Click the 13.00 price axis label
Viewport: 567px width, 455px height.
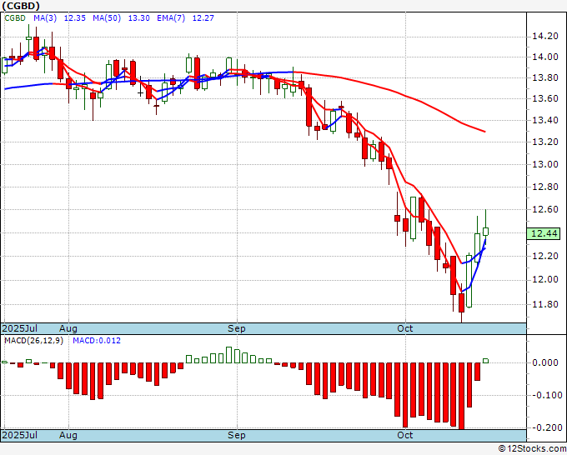pos(545,164)
